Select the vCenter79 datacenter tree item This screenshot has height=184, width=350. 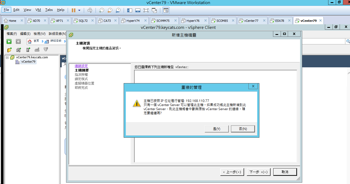(28, 62)
